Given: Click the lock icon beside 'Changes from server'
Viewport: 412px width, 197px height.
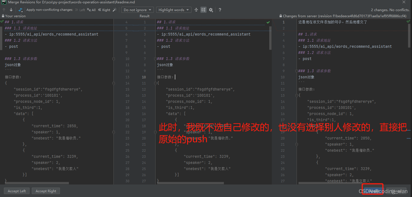Looking at the screenshot, I should click(x=281, y=16).
